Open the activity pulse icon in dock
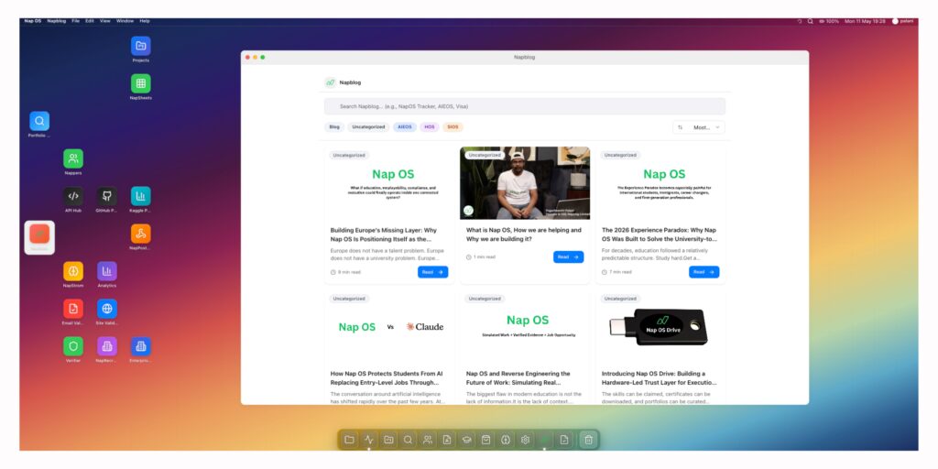Viewport: 938px width, 469px height. pyautogui.click(x=368, y=440)
